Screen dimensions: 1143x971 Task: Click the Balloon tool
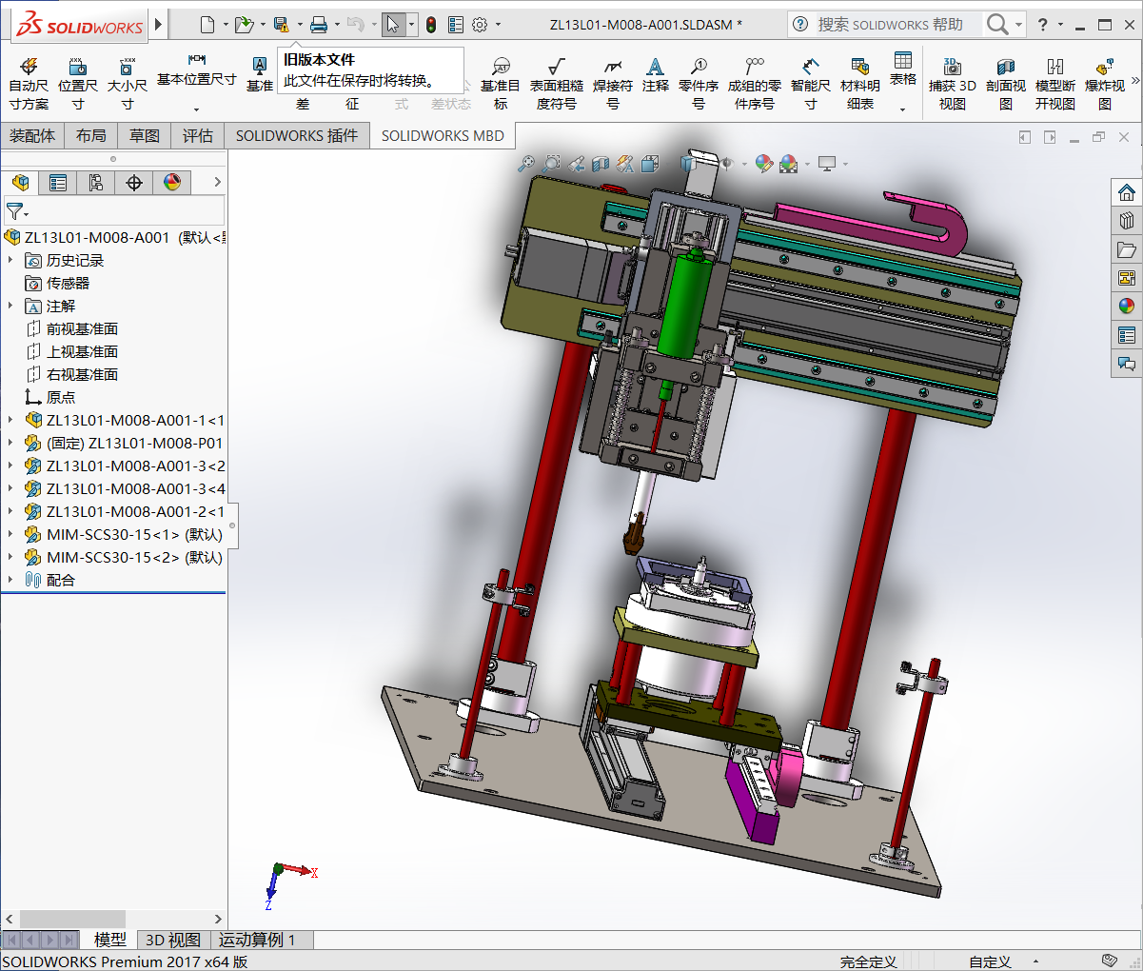(x=699, y=84)
